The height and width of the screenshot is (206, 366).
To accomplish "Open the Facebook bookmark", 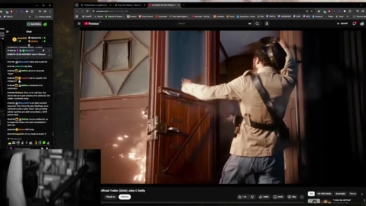I will point(317,17).
